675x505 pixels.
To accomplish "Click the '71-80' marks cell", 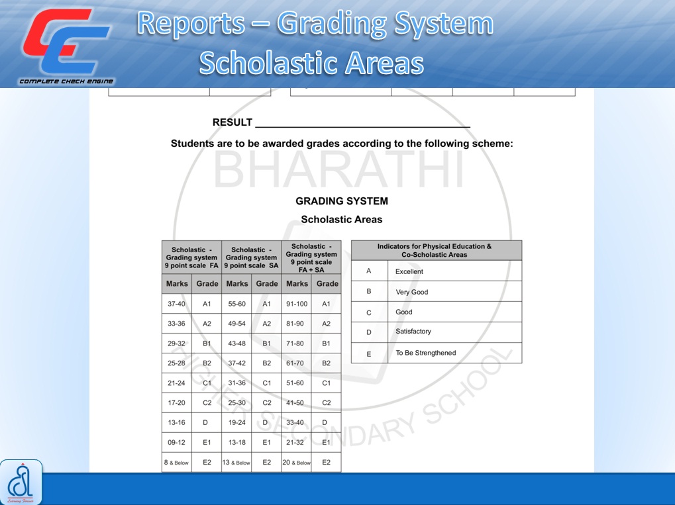I will 295,344.
